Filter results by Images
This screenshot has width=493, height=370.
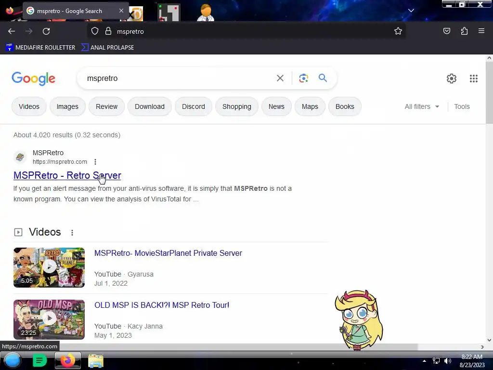pos(67,106)
